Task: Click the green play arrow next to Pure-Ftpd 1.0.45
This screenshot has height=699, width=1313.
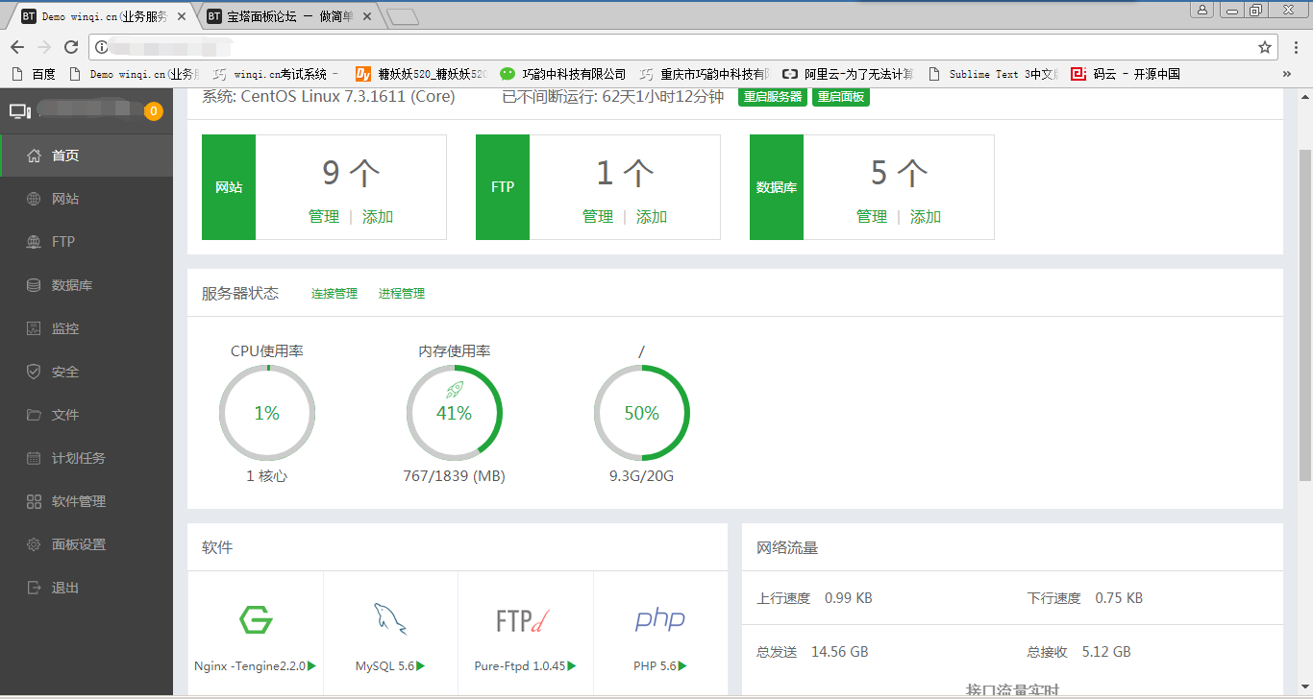Action: pos(572,665)
